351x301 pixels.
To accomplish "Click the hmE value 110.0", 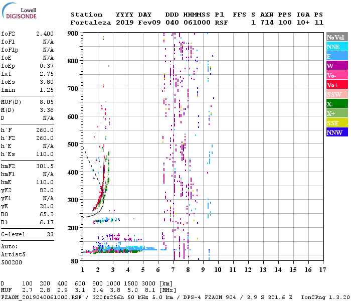I will [45, 182].
